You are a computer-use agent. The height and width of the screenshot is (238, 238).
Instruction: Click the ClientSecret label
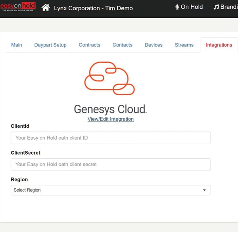point(25,153)
